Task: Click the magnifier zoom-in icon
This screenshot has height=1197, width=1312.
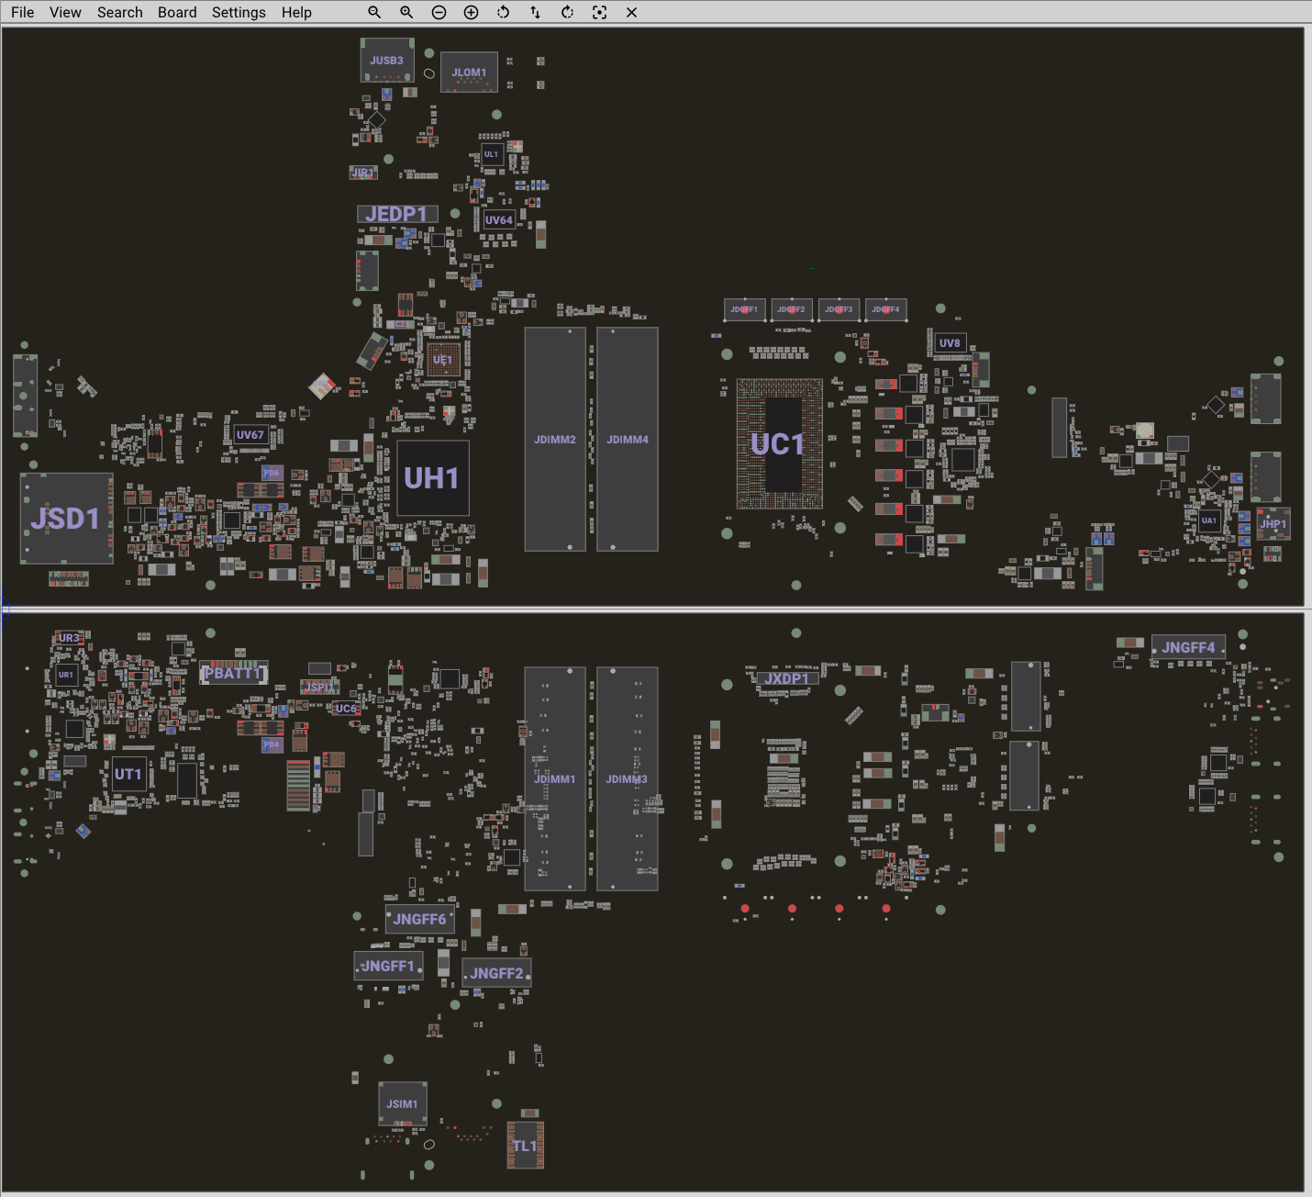Action: 406,12
